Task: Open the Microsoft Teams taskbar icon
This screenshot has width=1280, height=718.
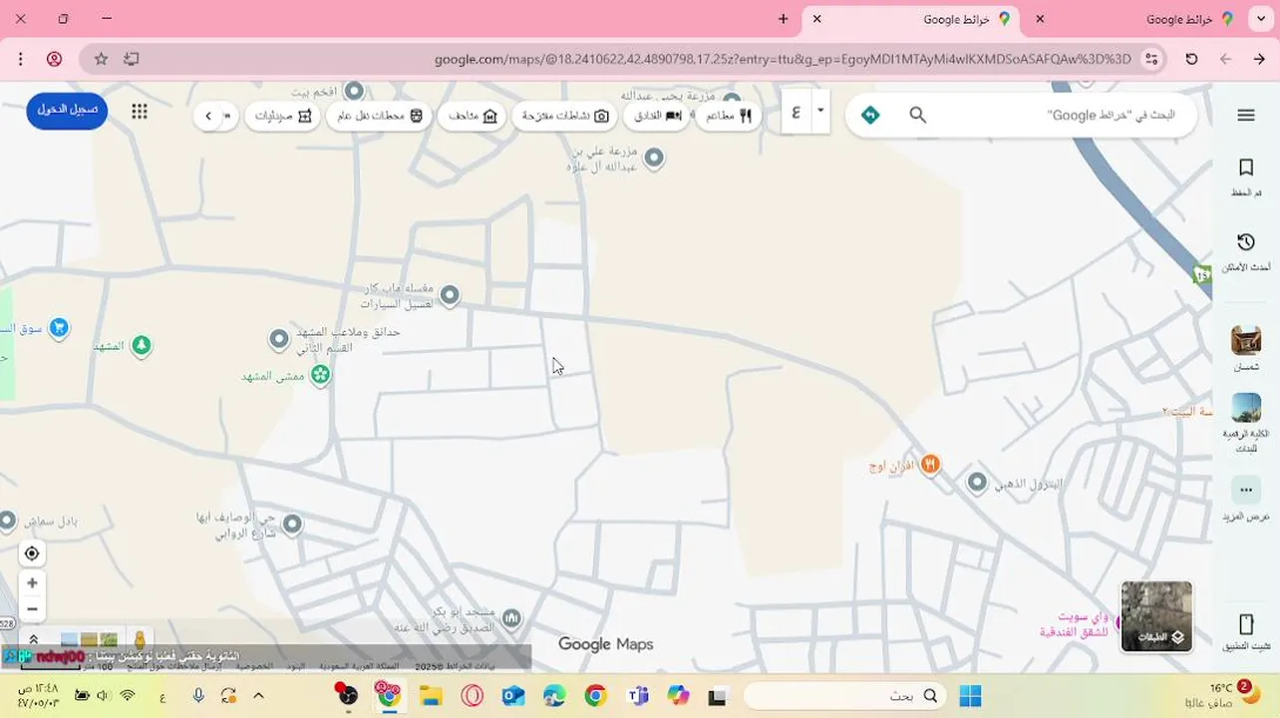Action: click(x=637, y=696)
